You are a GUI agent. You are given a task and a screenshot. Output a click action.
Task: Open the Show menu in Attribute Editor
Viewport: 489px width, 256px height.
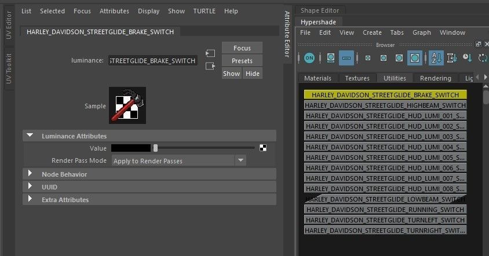pos(176,11)
